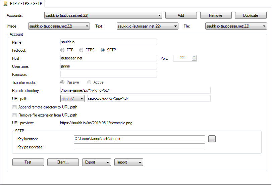Click the URL preview text
This screenshot has width=272, height=185.
[96, 123]
